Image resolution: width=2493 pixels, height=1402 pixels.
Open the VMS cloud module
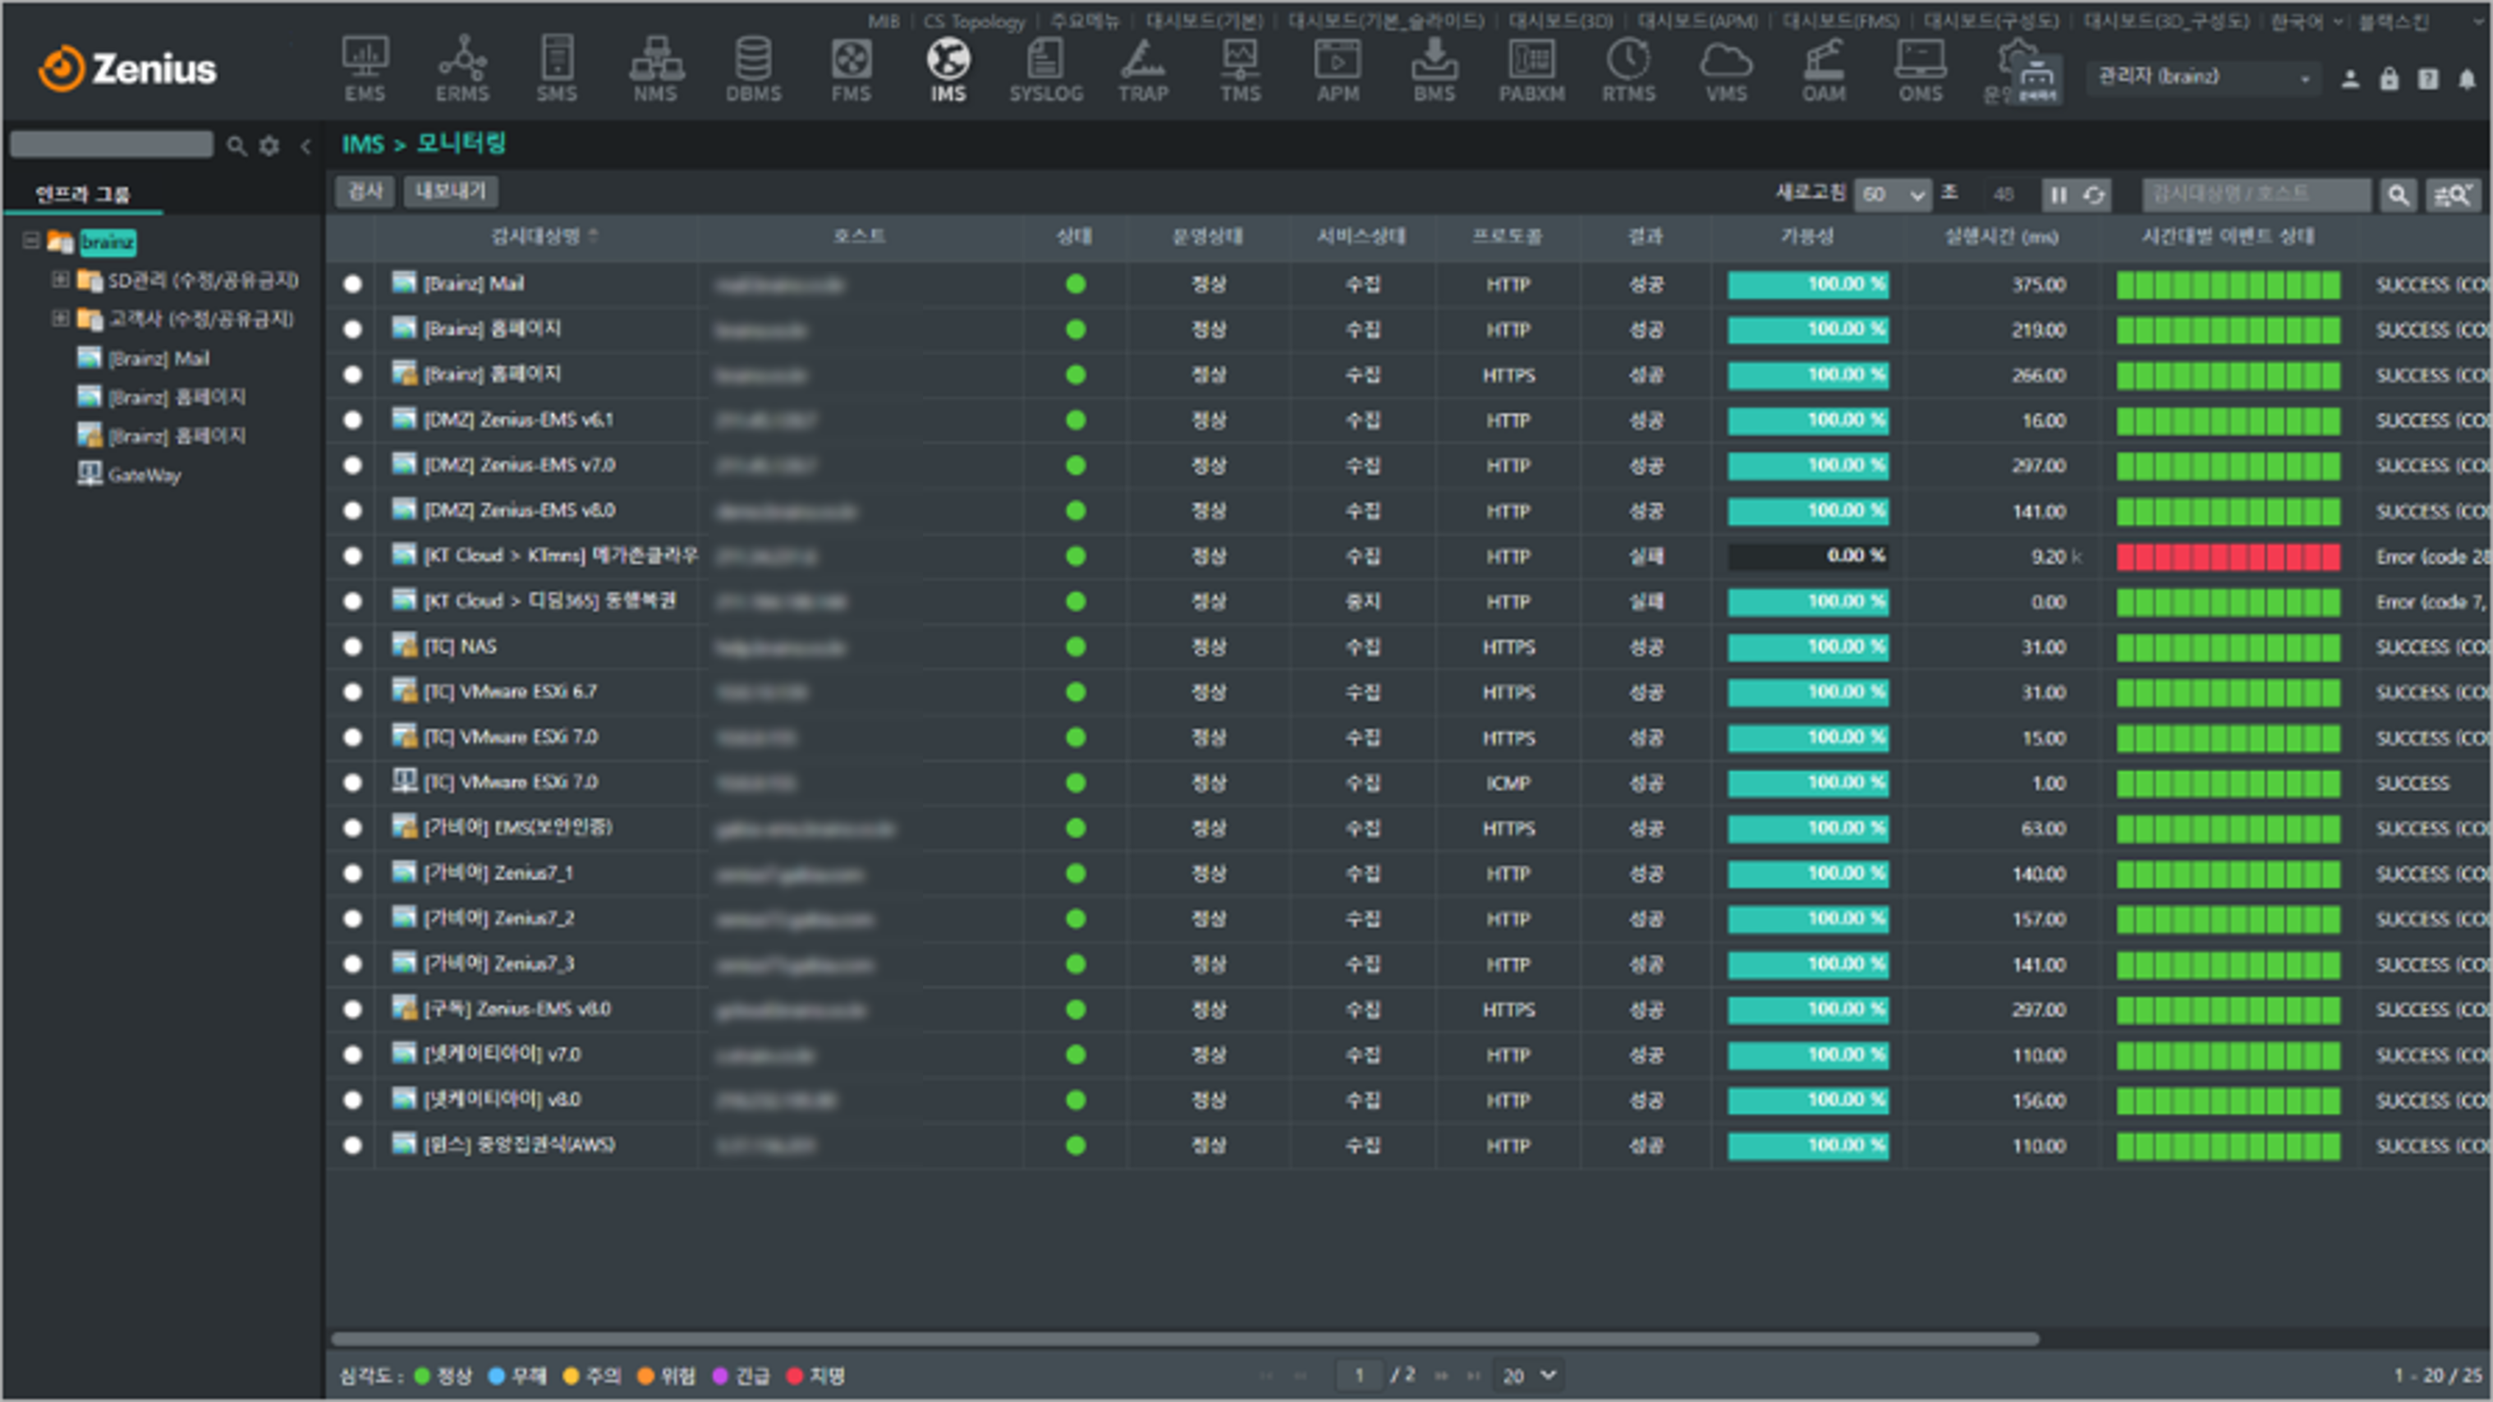pyautogui.click(x=1727, y=69)
